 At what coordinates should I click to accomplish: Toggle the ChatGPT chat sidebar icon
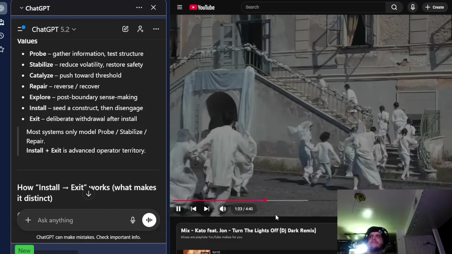[21, 29]
